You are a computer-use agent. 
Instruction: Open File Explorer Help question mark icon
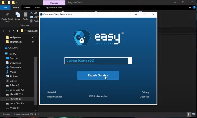coord(194,8)
